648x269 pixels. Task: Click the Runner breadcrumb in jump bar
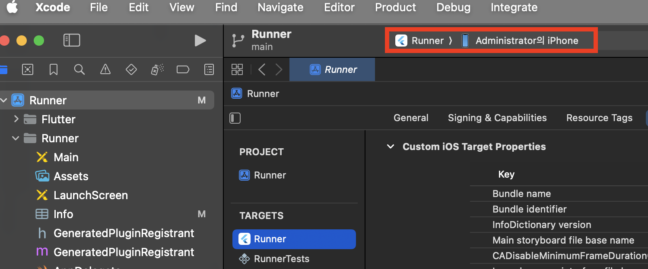click(x=255, y=94)
